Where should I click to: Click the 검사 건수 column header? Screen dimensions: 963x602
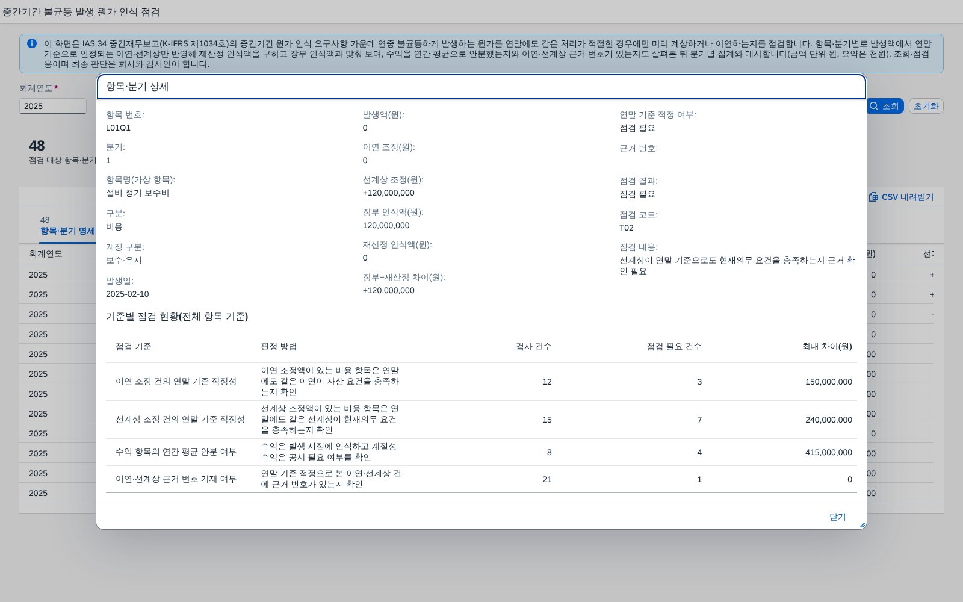[533, 347]
